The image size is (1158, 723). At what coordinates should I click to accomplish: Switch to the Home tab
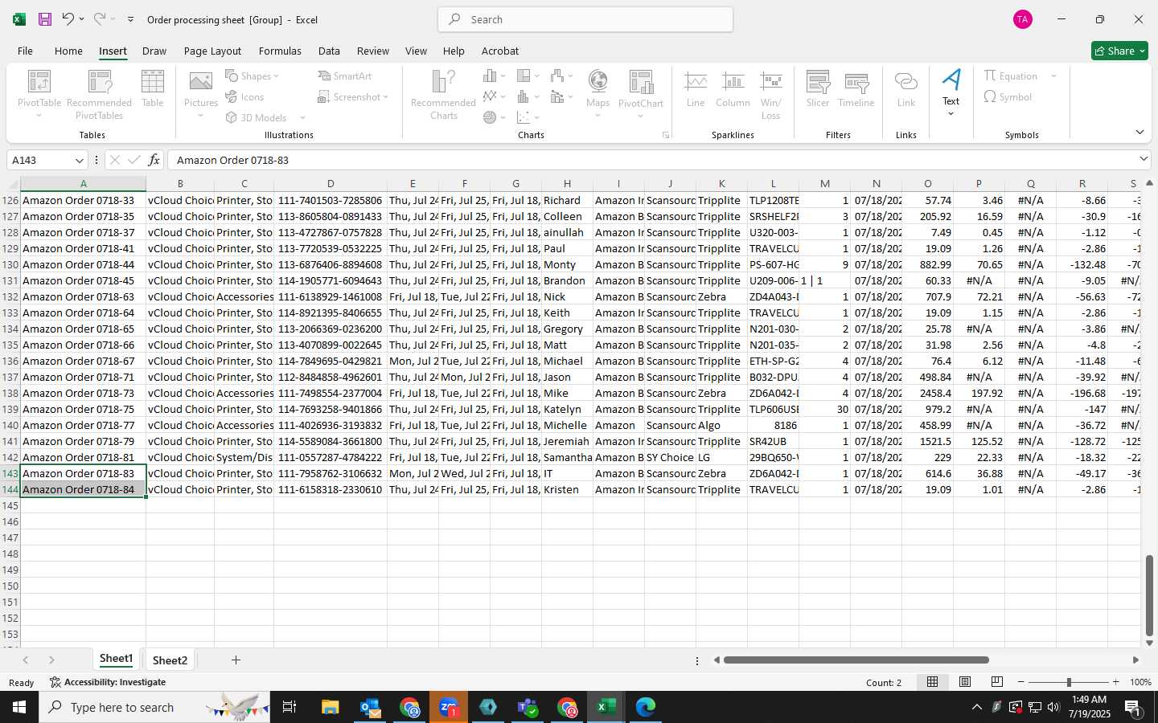pos(68,51)
